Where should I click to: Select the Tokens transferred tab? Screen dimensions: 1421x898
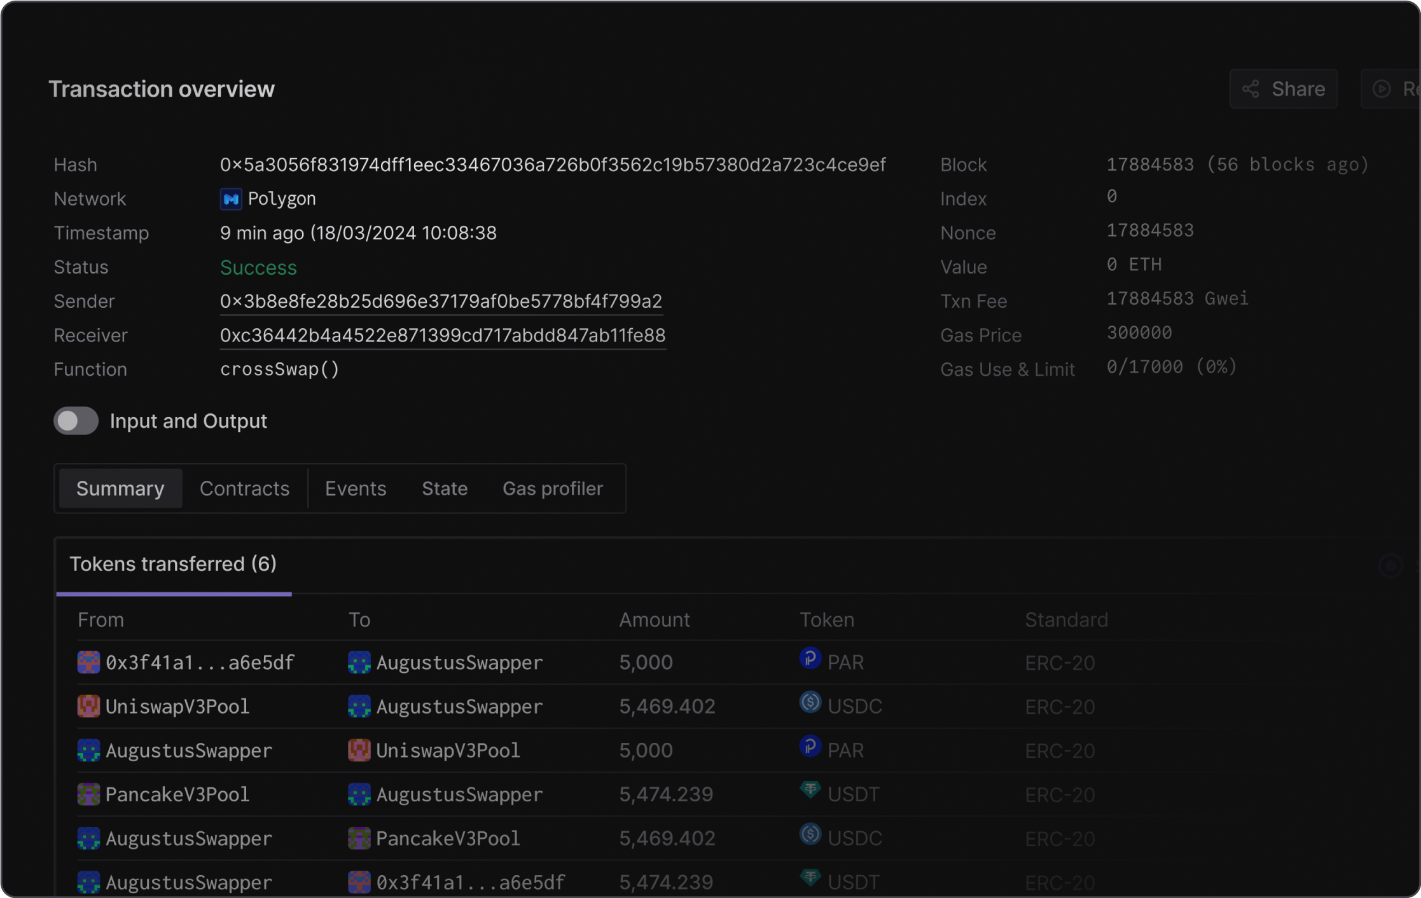pyautogui.click(x=173, y=564)
